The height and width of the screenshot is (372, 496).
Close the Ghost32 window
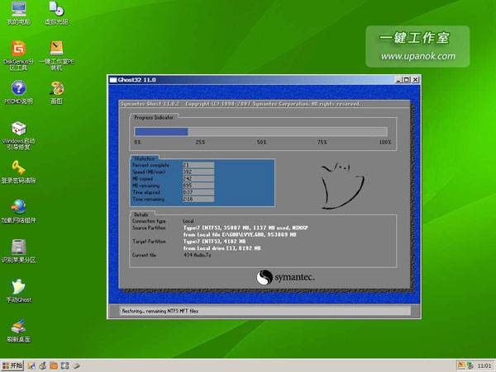tap(417, 79)
